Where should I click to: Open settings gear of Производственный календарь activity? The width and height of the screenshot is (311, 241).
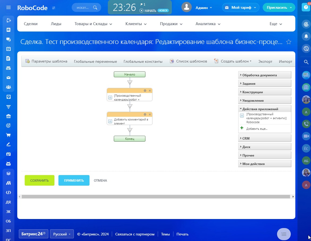pos(145,91)
